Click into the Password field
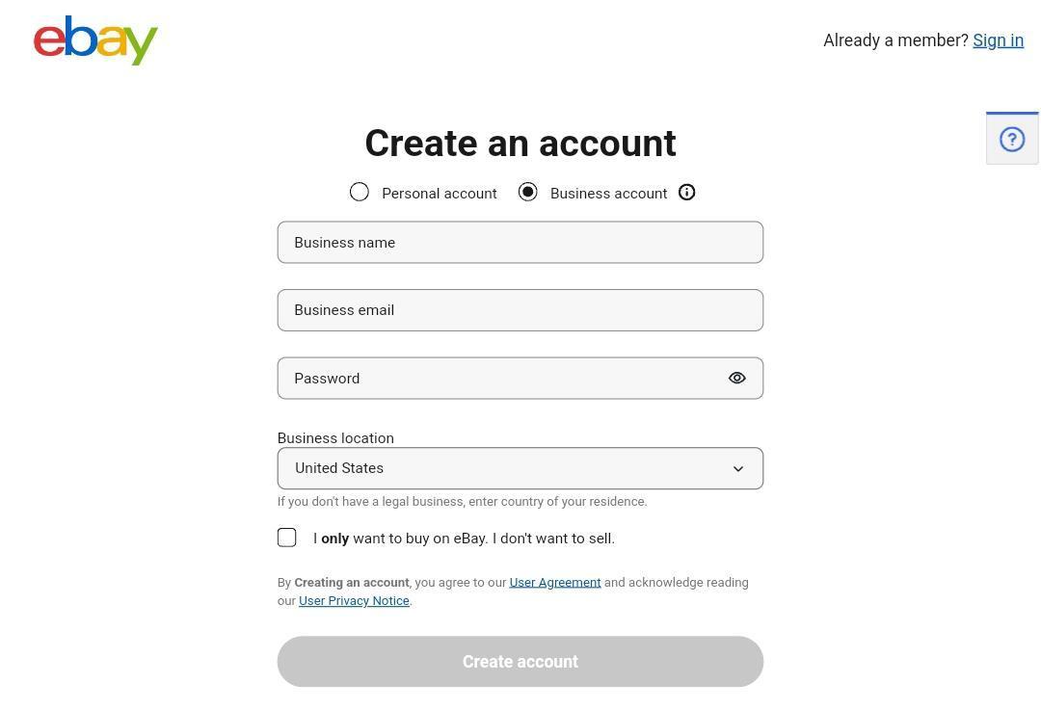The width and height of the screenshot is (1041, 710). click(496, 379)
